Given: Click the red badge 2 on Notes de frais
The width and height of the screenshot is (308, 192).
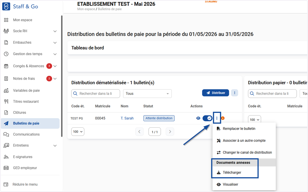Looking at the screenshot, I should coord(49,79).
